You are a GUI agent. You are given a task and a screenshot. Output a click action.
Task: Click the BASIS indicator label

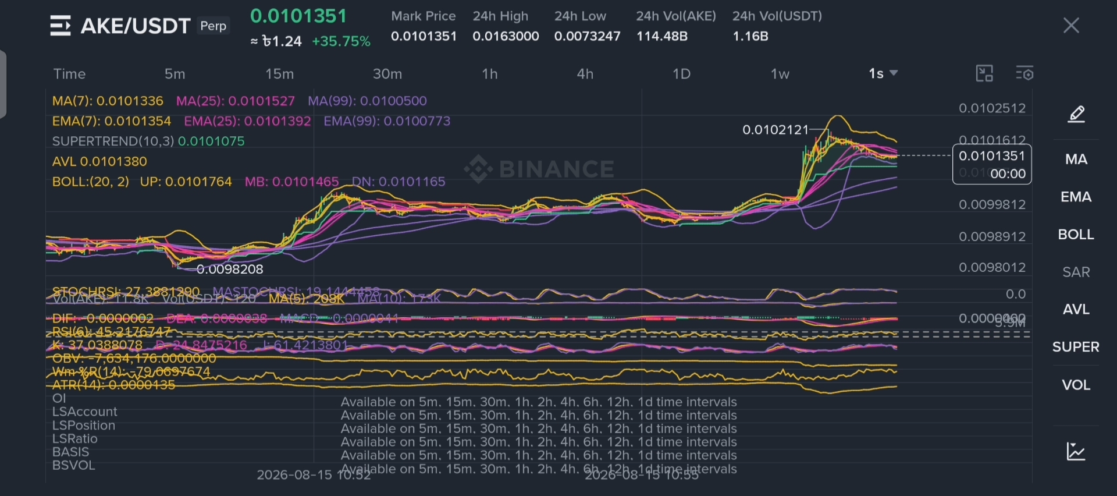(x=71, y=452)
